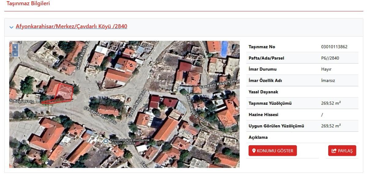Collapse the Afyonkarahisar property panel chevron
The height and width of the screenshot is (175, 367).
coord(12,27)
